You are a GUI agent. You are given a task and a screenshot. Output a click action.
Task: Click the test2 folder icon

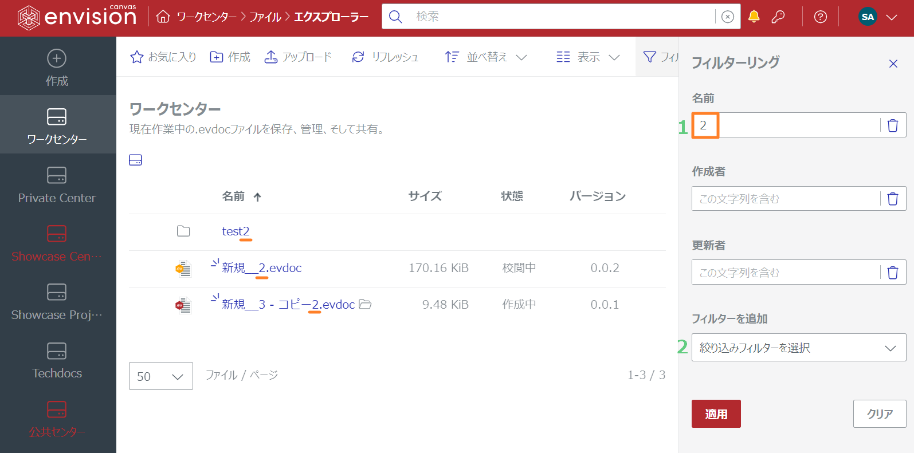pos(183,231)
